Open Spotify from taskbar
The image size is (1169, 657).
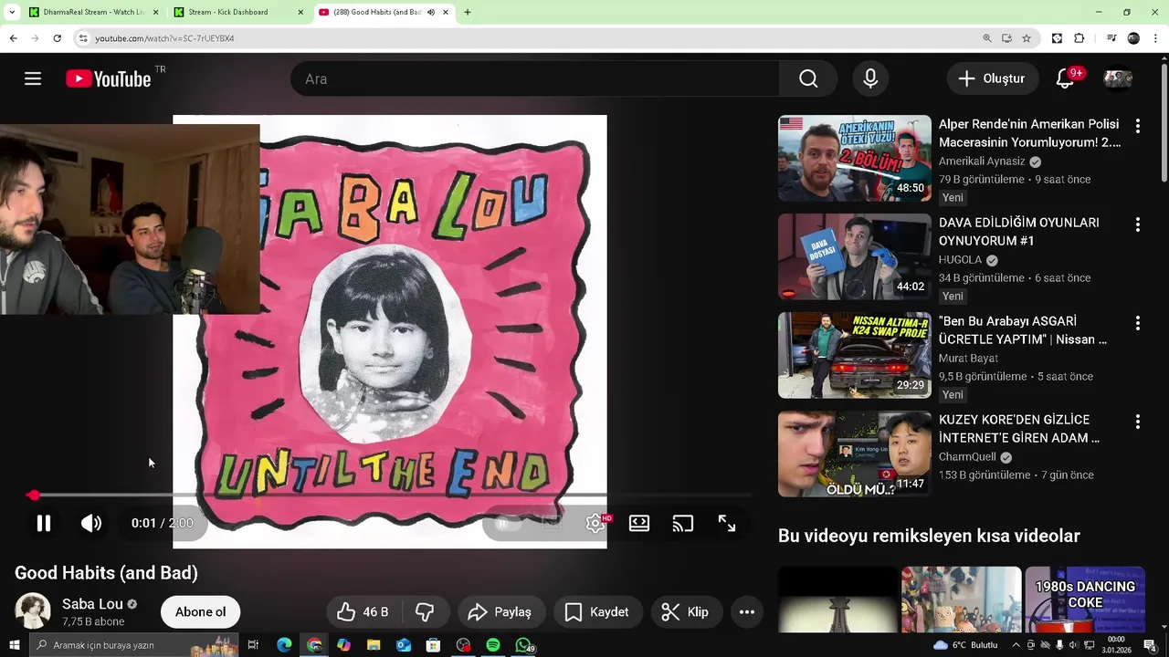coord(493,645)
